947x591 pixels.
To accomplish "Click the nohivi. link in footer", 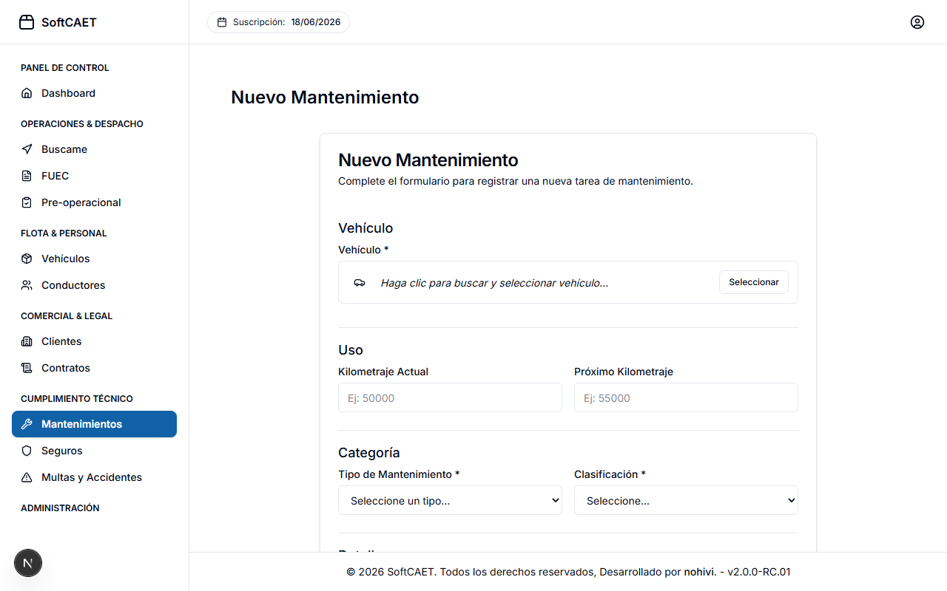I will 700,572.
